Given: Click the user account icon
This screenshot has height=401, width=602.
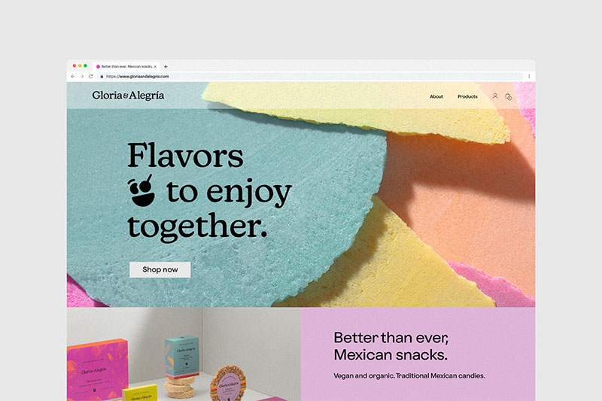Looking at the screenshot, I should [495, 96].
